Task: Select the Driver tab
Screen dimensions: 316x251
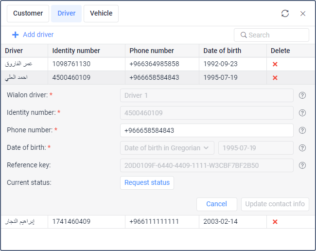Action: coord(67,14)
